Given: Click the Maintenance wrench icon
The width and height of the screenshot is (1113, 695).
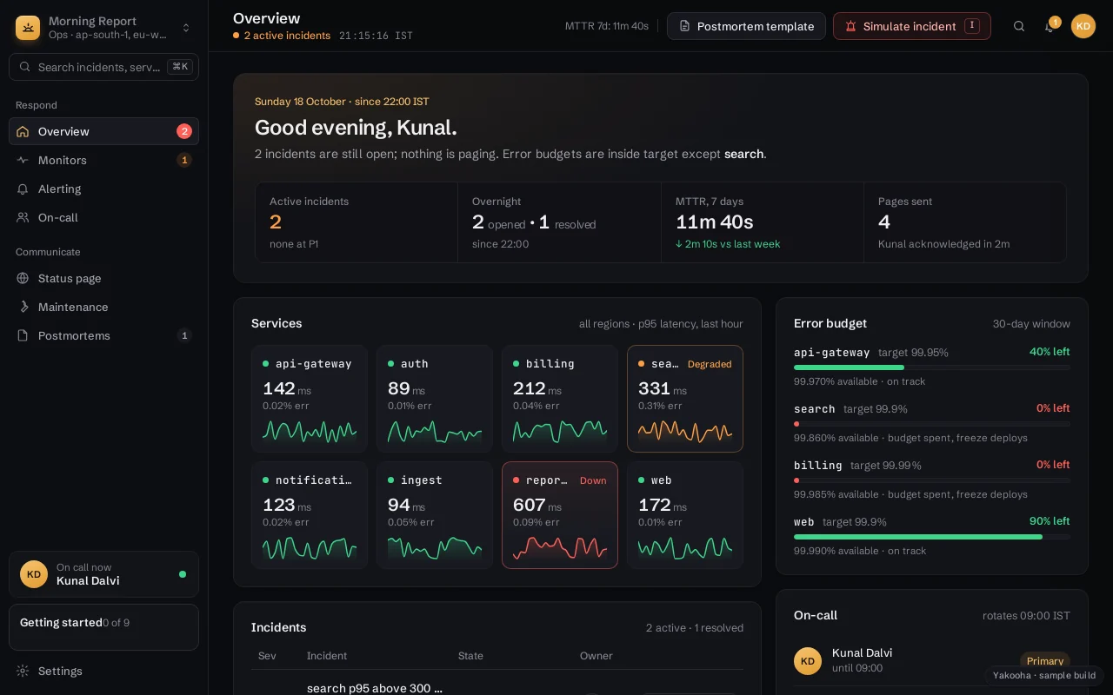Looking at the screenshot, I should click(x=23, y=307).
